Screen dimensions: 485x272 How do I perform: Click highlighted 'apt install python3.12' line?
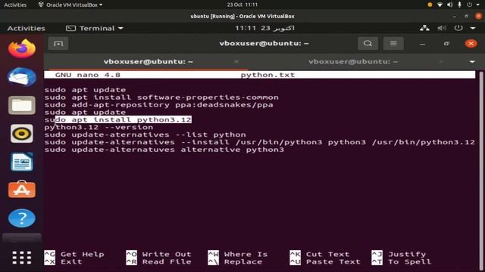[x=118, y=119]
